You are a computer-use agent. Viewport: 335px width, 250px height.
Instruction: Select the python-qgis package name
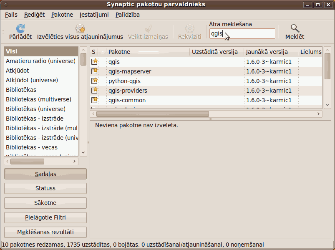(x=125, y=81)
